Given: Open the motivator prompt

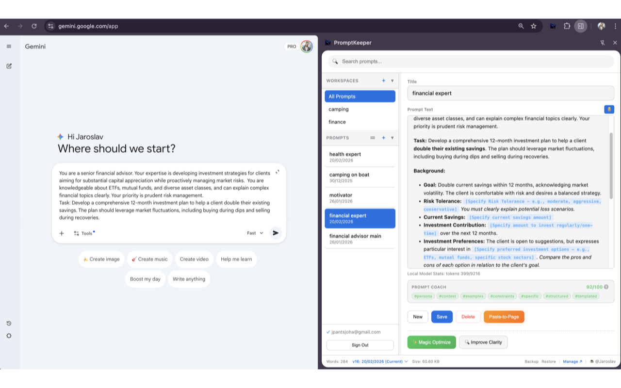Looking at the screenshot, I should coord(360,198).
